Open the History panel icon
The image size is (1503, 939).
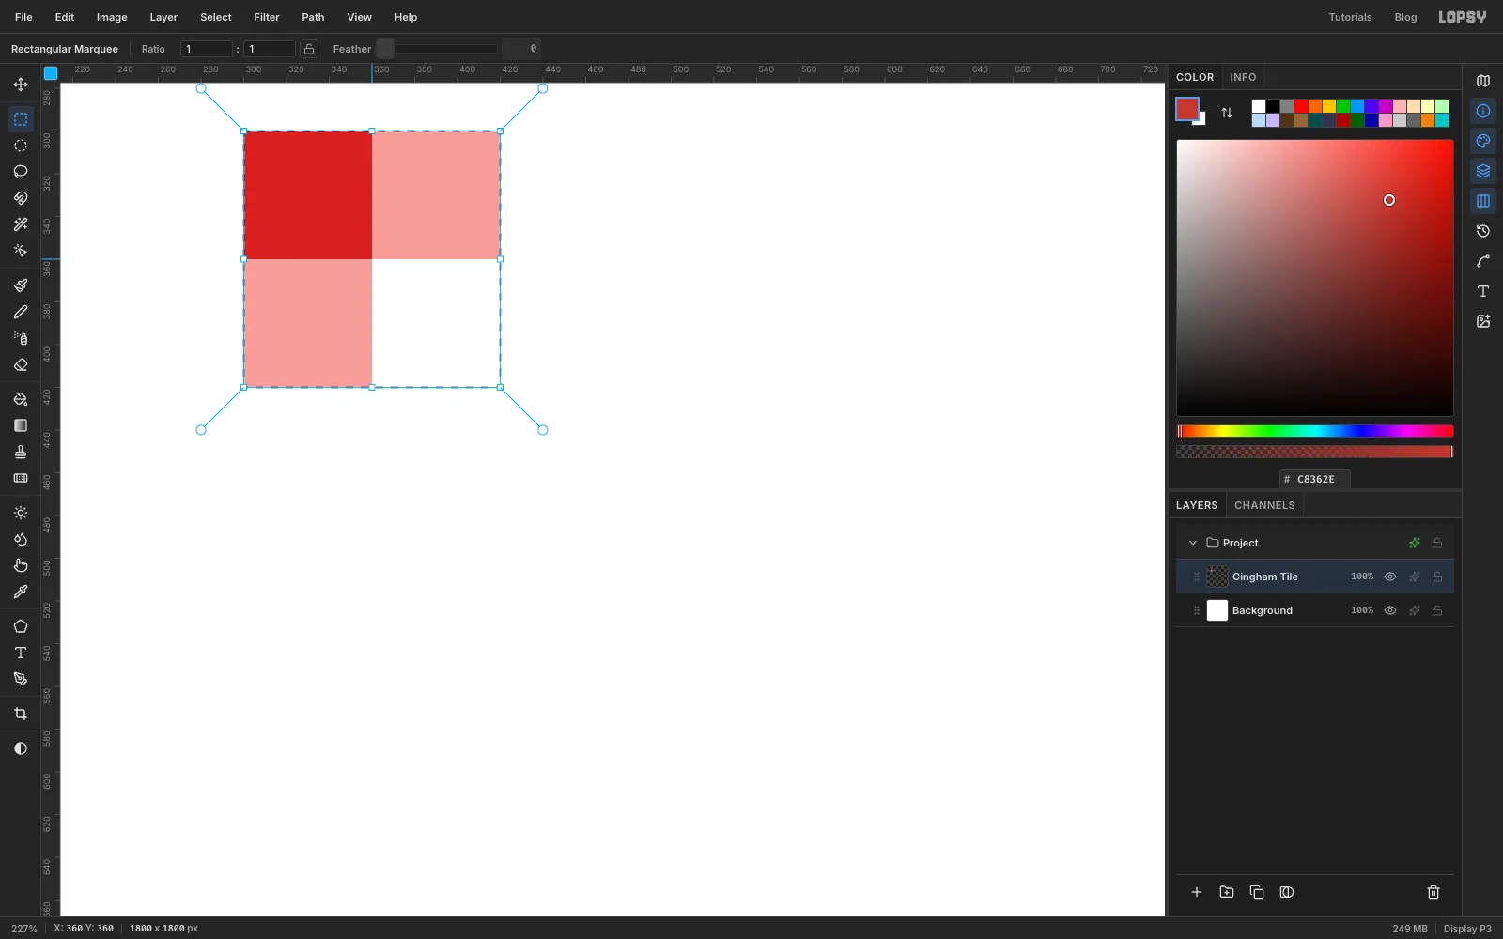click(x=1483, y=231)
